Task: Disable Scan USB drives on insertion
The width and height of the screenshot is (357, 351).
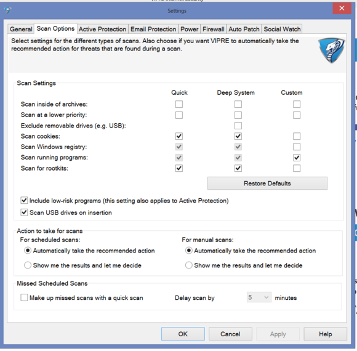Action: tap(24, 212)
